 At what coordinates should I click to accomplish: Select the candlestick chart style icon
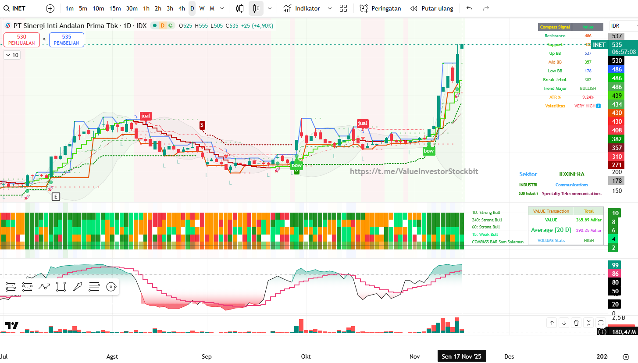(x=256, y=8)
